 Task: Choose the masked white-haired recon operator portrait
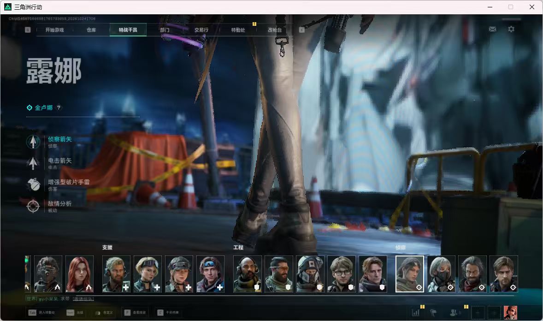coord(441,274)
